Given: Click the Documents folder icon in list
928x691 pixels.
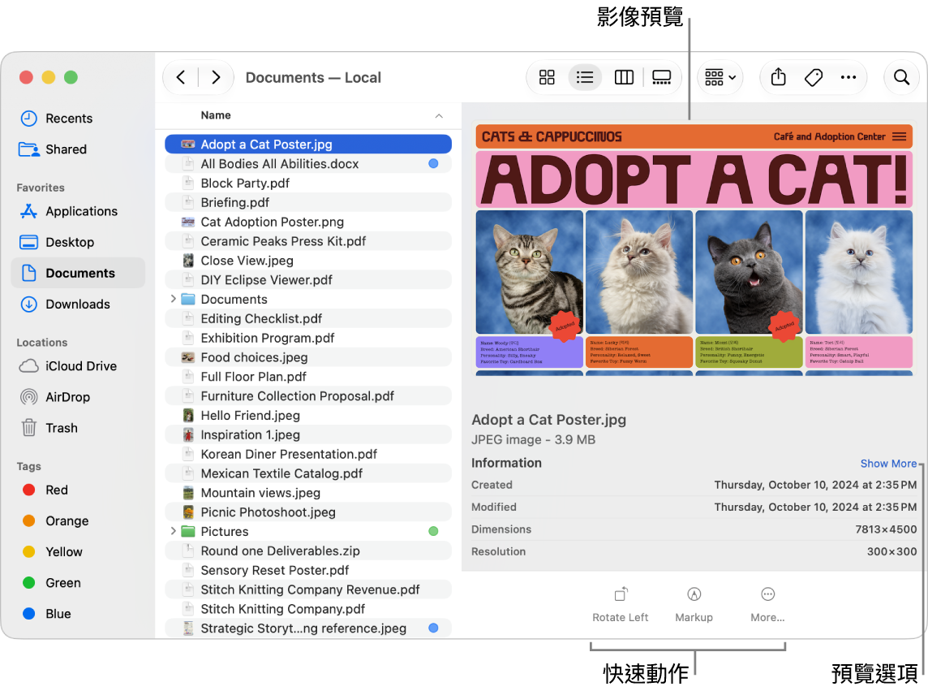Looking at the screenshot, I should [188, 300].
